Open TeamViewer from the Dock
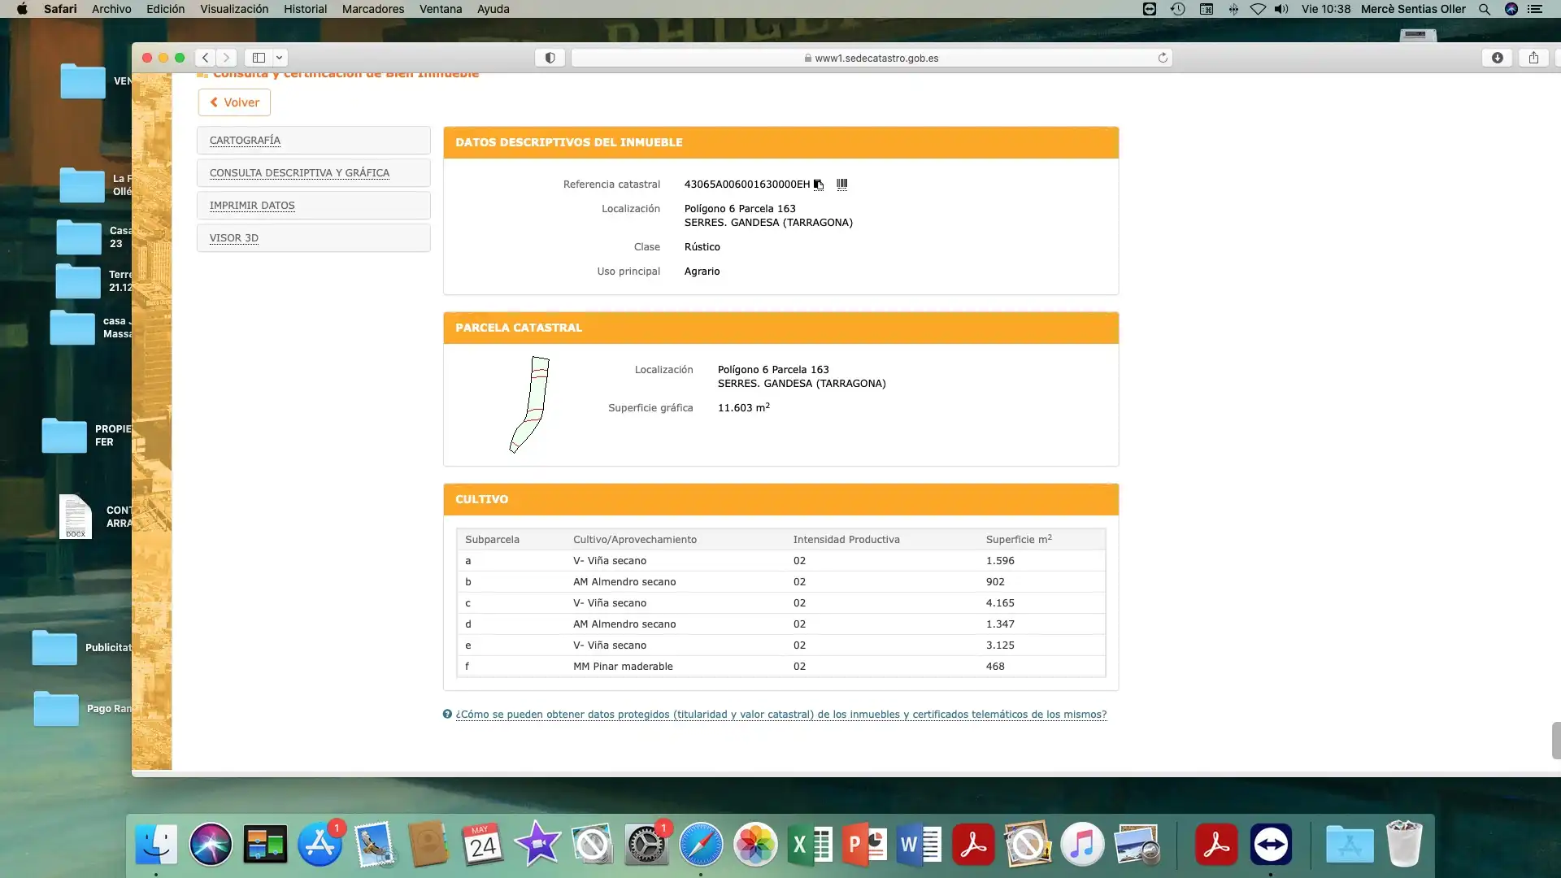The image size is (1561, 878). (1271, 845)
